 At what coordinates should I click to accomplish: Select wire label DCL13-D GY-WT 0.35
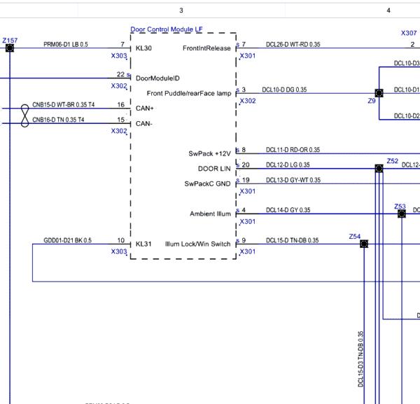click(293, 180)
